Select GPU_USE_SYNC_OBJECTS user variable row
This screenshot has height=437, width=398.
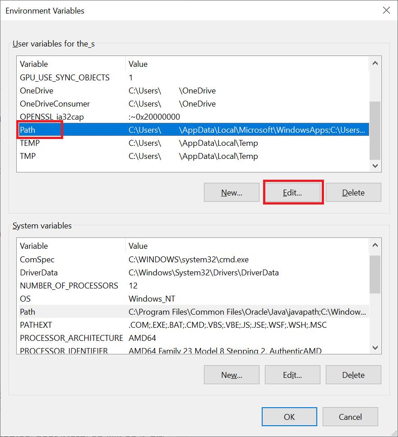(x=194, y=78)
